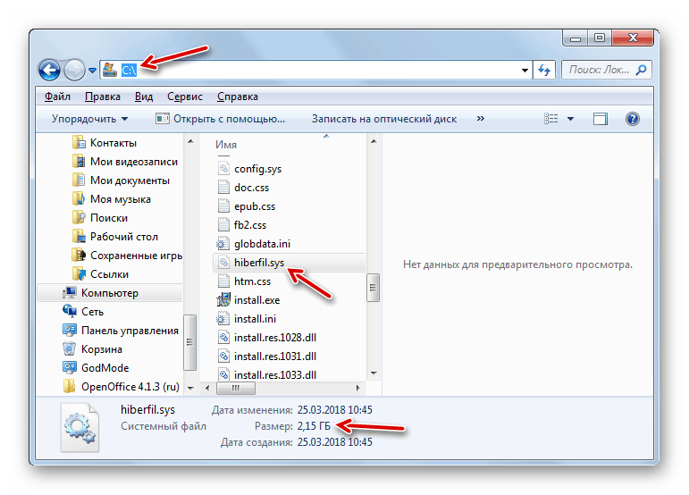Screen dimensions: 689x495
Task: Toggle the preview pane button
Action: click(x=600, y=119)
